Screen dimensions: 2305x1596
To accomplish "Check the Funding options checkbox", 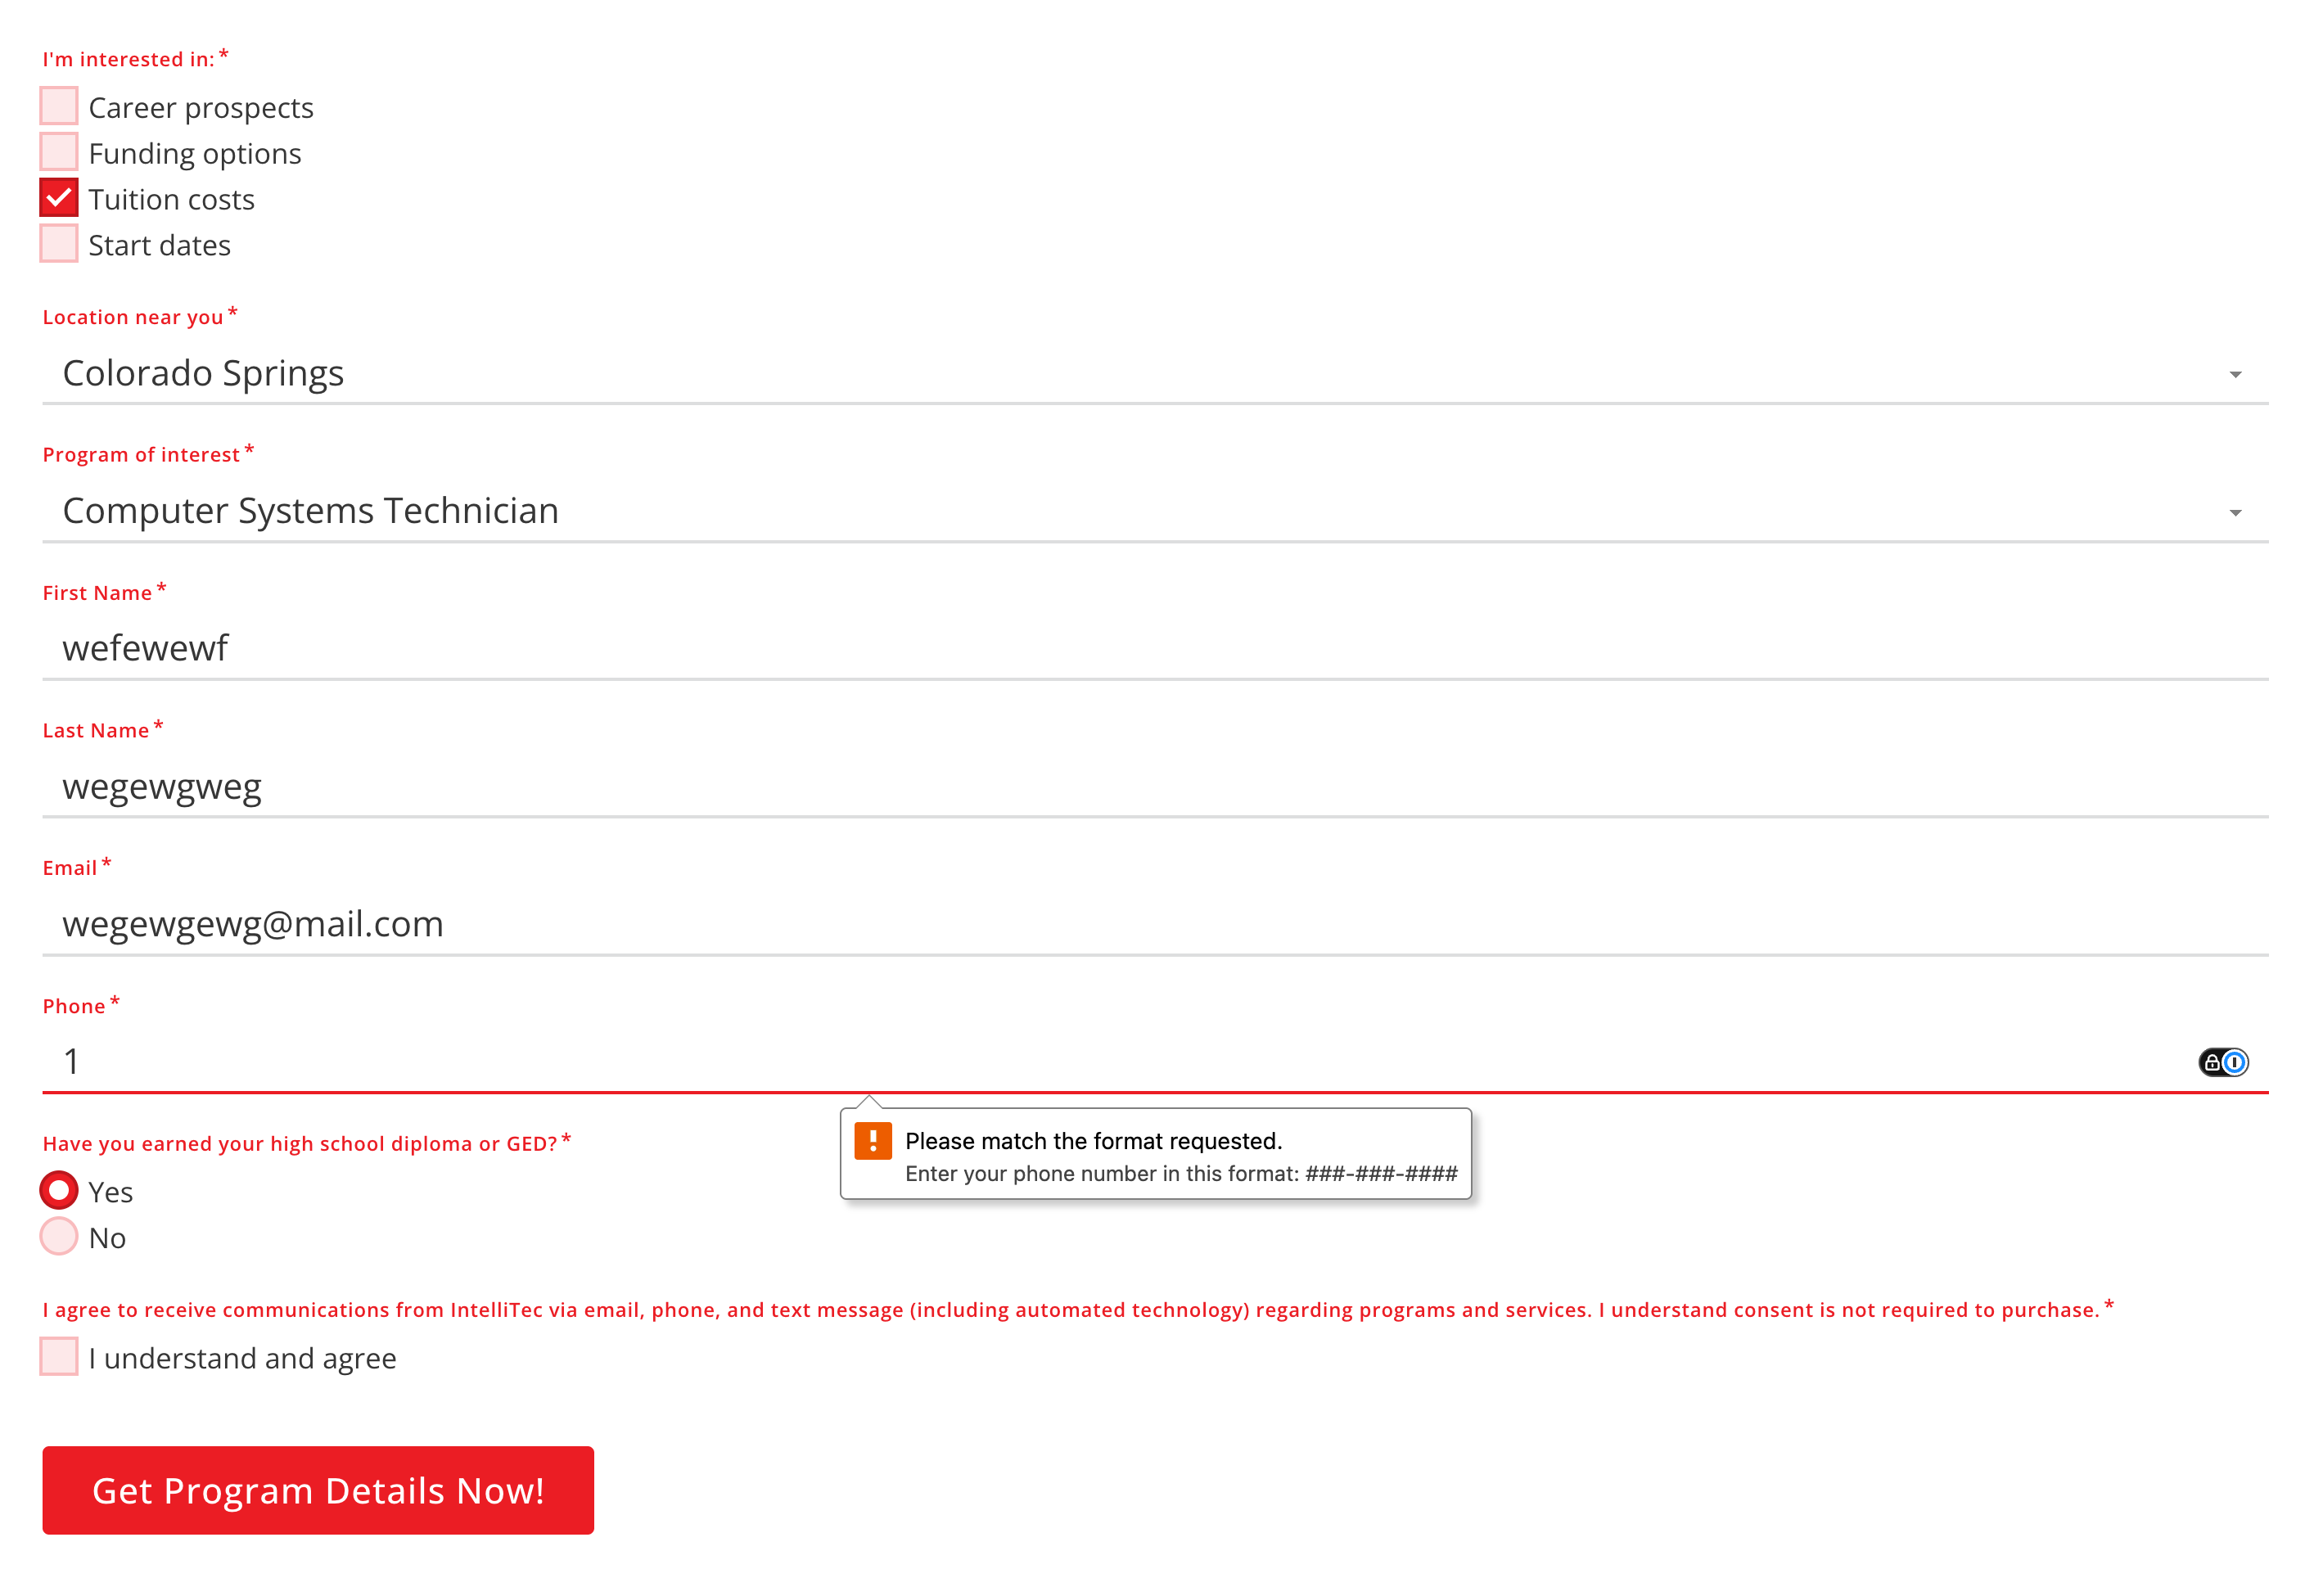I will pyautogui.click(x=59, y=152).
